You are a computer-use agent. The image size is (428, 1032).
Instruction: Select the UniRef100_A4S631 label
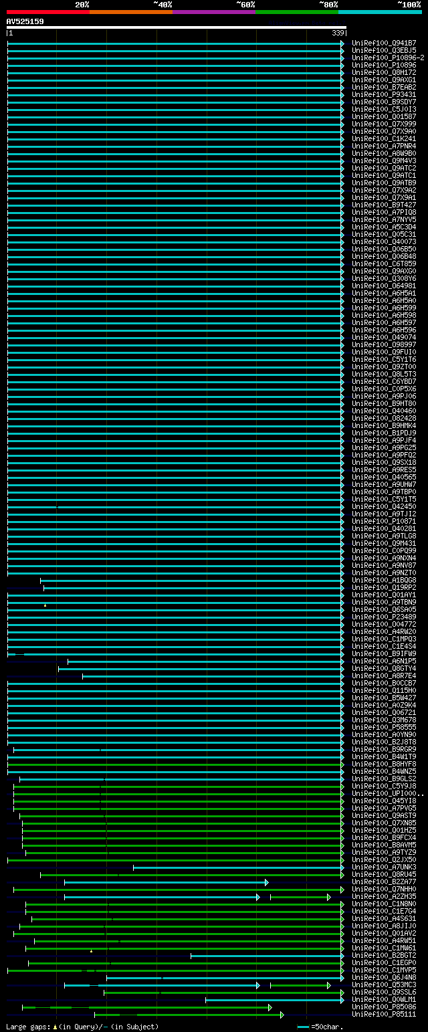(x=383, y=918)
